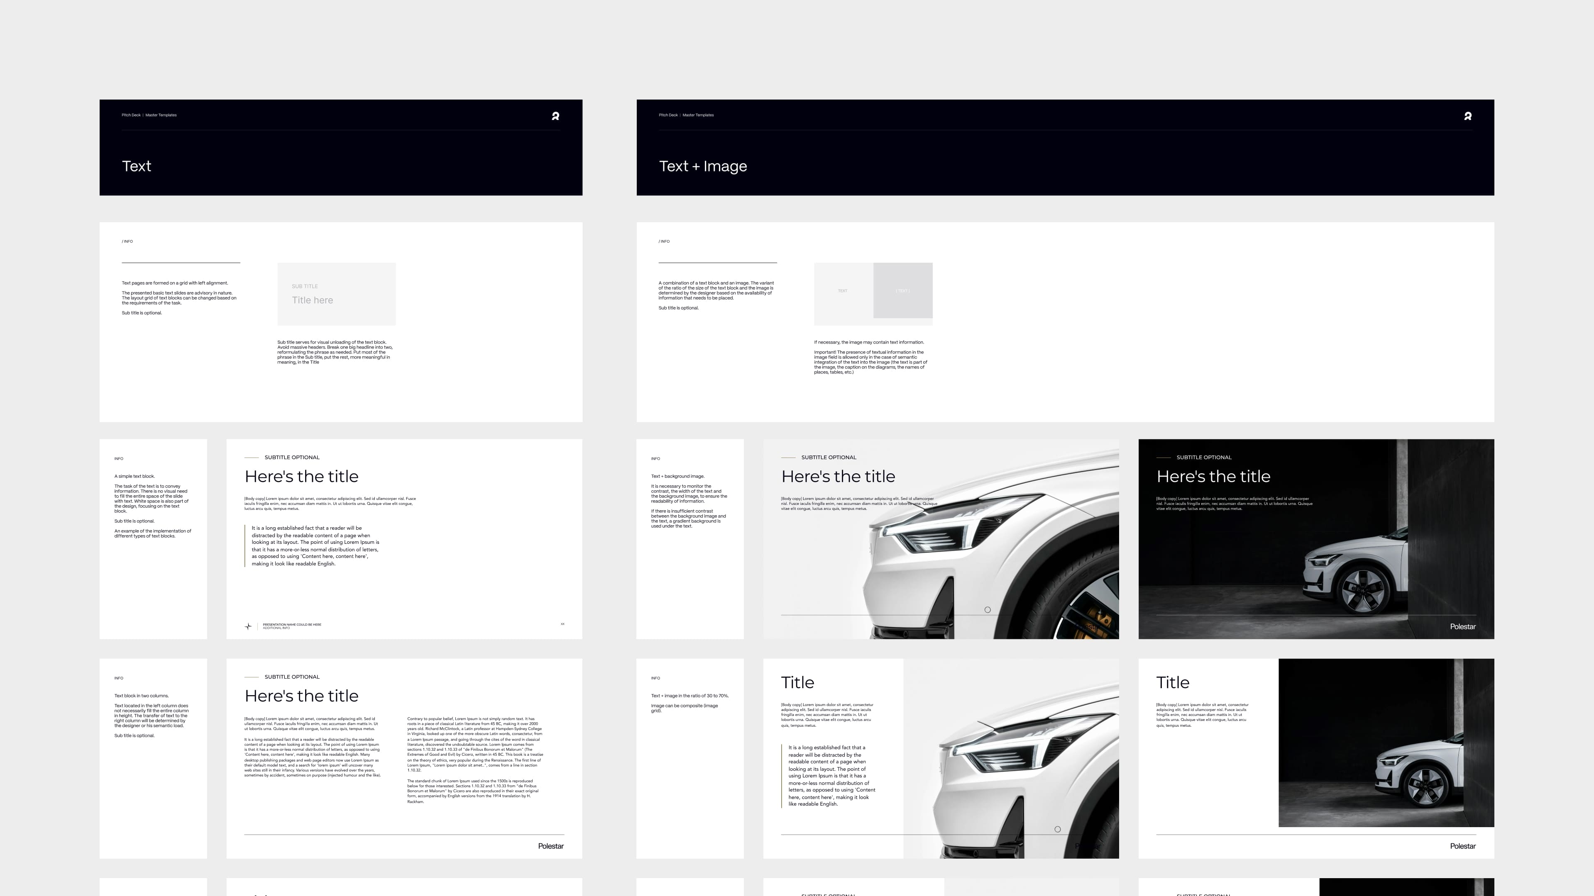1594x896 pixels.
Task: Click the logo icon in the 'Text' header banner
Action: pos(555,116)
